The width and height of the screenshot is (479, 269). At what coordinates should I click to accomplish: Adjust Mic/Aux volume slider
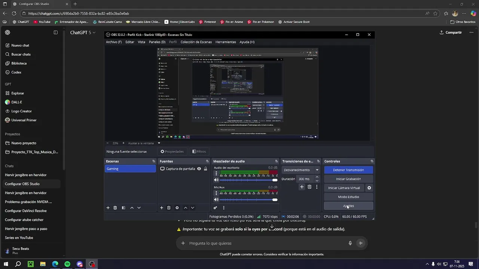(249, 200)
